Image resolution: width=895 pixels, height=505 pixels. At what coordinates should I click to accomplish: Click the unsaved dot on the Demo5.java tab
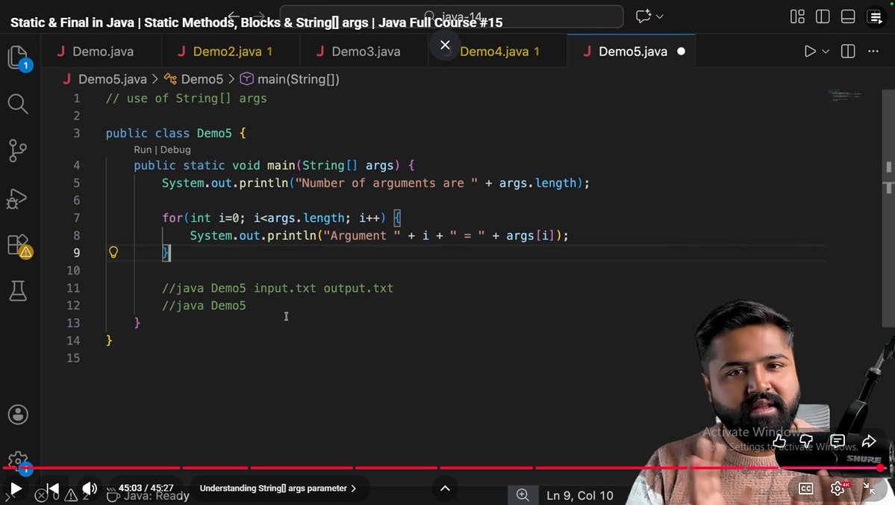(x=681, y=52)
